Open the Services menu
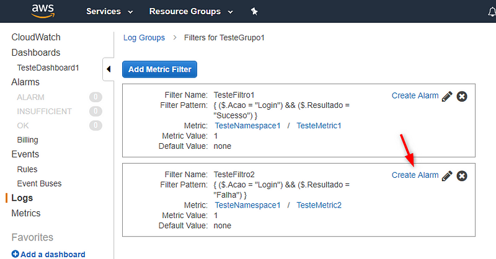Image resolution: width=496 pixels, height=259 pixels. [110, 11]
